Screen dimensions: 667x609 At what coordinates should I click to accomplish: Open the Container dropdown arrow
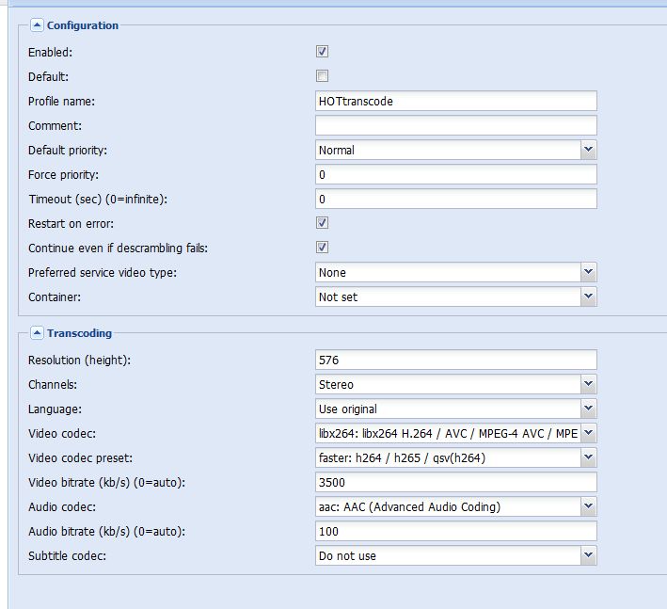pyautogui.click(x=588, y=296)
